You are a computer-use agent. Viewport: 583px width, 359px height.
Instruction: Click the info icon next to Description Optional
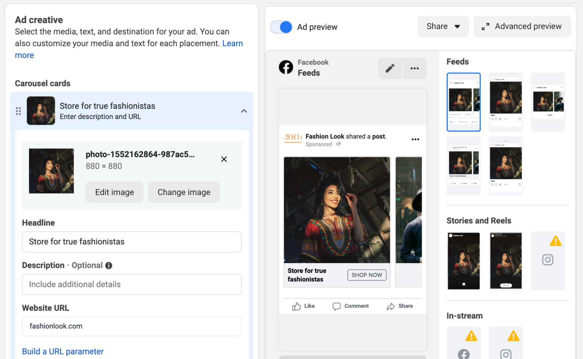tap(108, 265)
